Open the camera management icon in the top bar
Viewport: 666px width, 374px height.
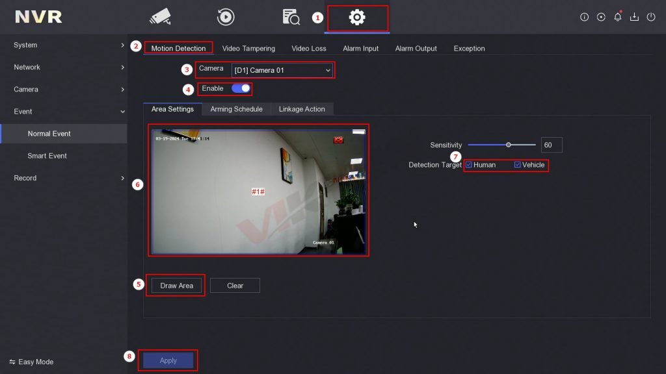pos(159,16)
